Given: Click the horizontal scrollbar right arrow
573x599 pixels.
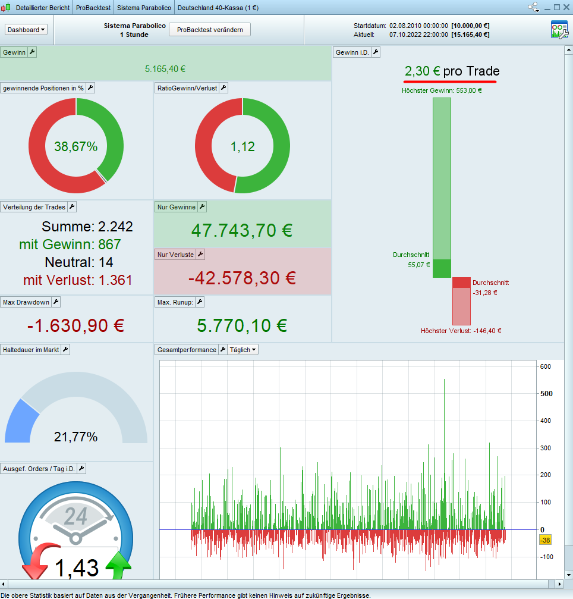Looking at the screenshot, I should [560, 584].
